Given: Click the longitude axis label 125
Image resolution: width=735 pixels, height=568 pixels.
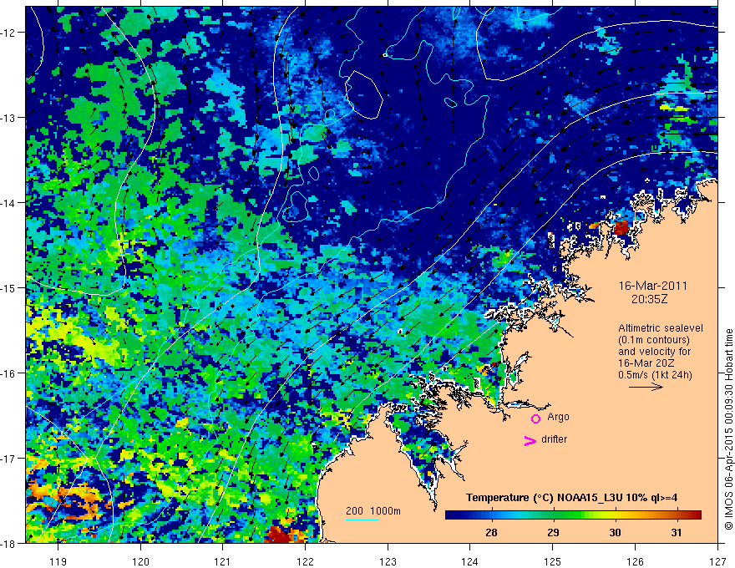Looking at the screenshot, I should point(553,561).
